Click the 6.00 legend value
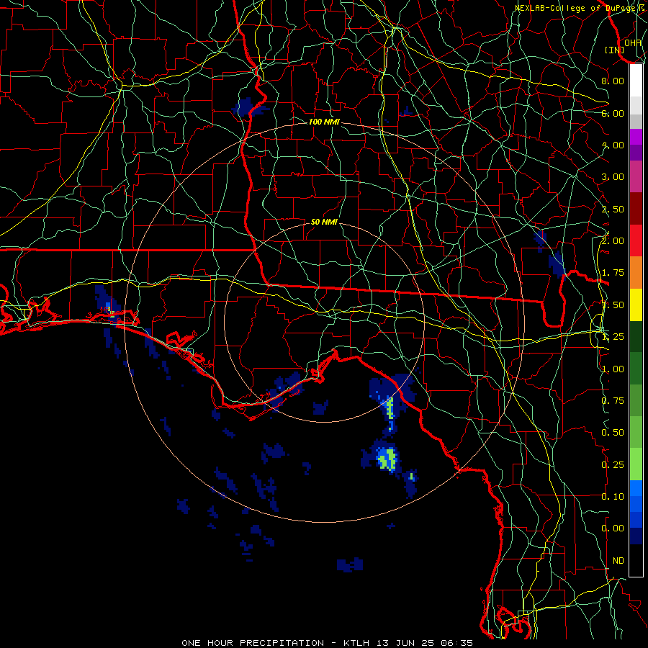648x648 pixels. tap(613, 113)
